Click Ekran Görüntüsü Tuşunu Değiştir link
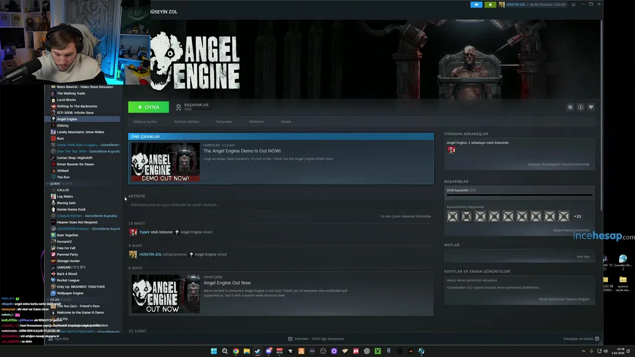The height and width of the screenshot is (357, 635). pyautogui.click(x=565, y=299)
